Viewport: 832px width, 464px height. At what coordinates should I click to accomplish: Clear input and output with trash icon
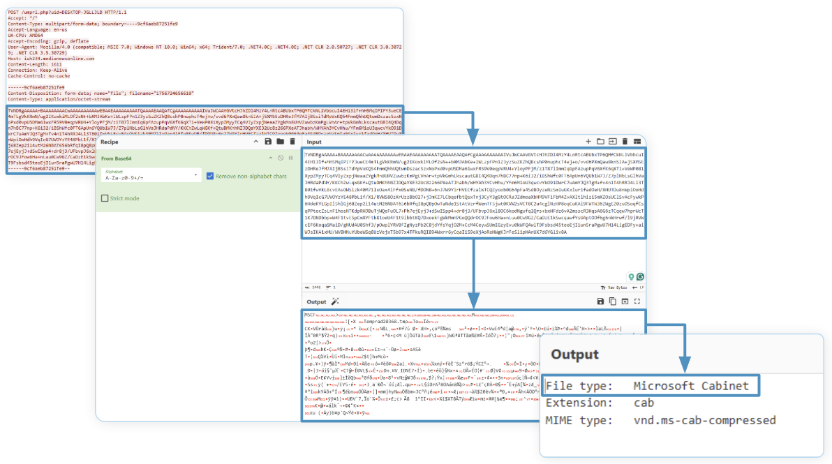point(625,142)
